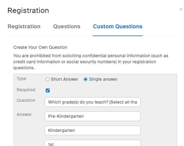The image size is (184, 146).
Task: Select the Single answer radio button
Action: [x=86, y=79]
